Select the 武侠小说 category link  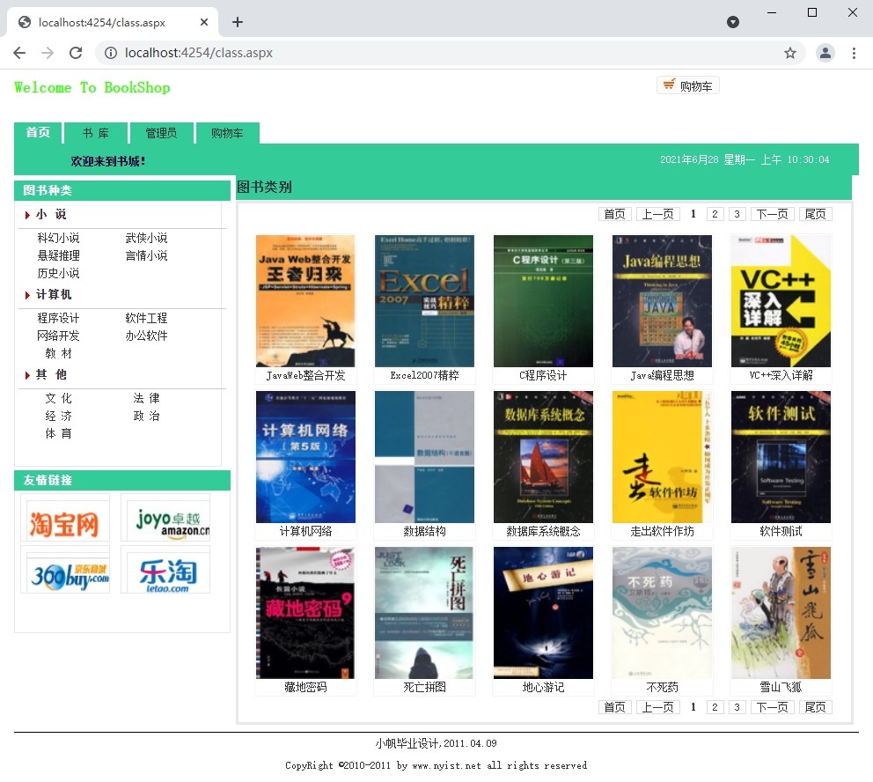tap(146, 238)
